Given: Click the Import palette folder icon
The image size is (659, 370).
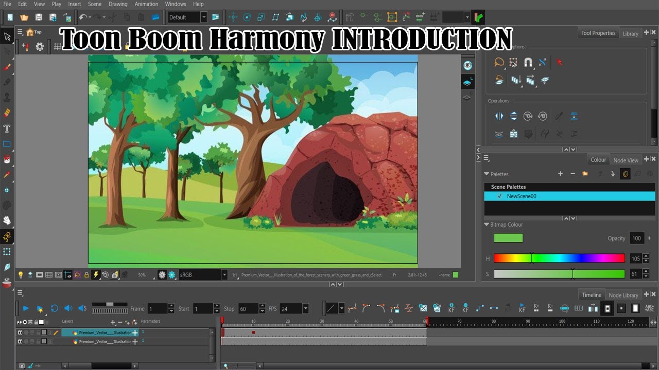Looking at the screenshot, I should 585,174.
